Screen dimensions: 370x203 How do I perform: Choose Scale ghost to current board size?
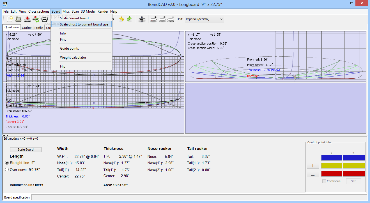[81, 24]
